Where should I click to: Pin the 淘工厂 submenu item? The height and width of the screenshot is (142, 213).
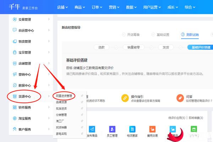82,121
